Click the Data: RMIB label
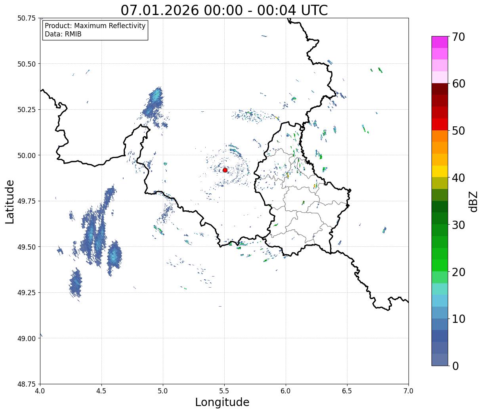The width and height of the screenshot is (483, 412). coord(63,34)
